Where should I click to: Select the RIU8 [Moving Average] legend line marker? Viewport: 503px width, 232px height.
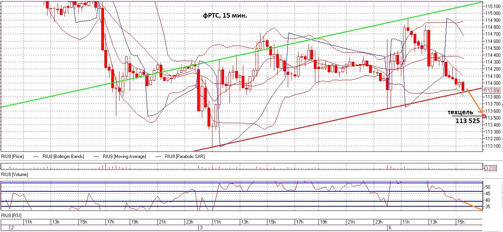click(96, 156)
